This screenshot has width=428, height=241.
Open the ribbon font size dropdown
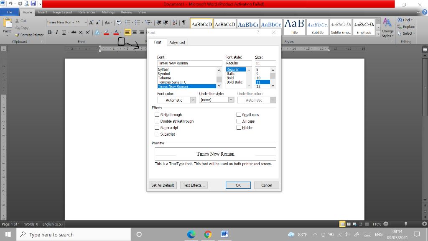[x=86, y=23]
